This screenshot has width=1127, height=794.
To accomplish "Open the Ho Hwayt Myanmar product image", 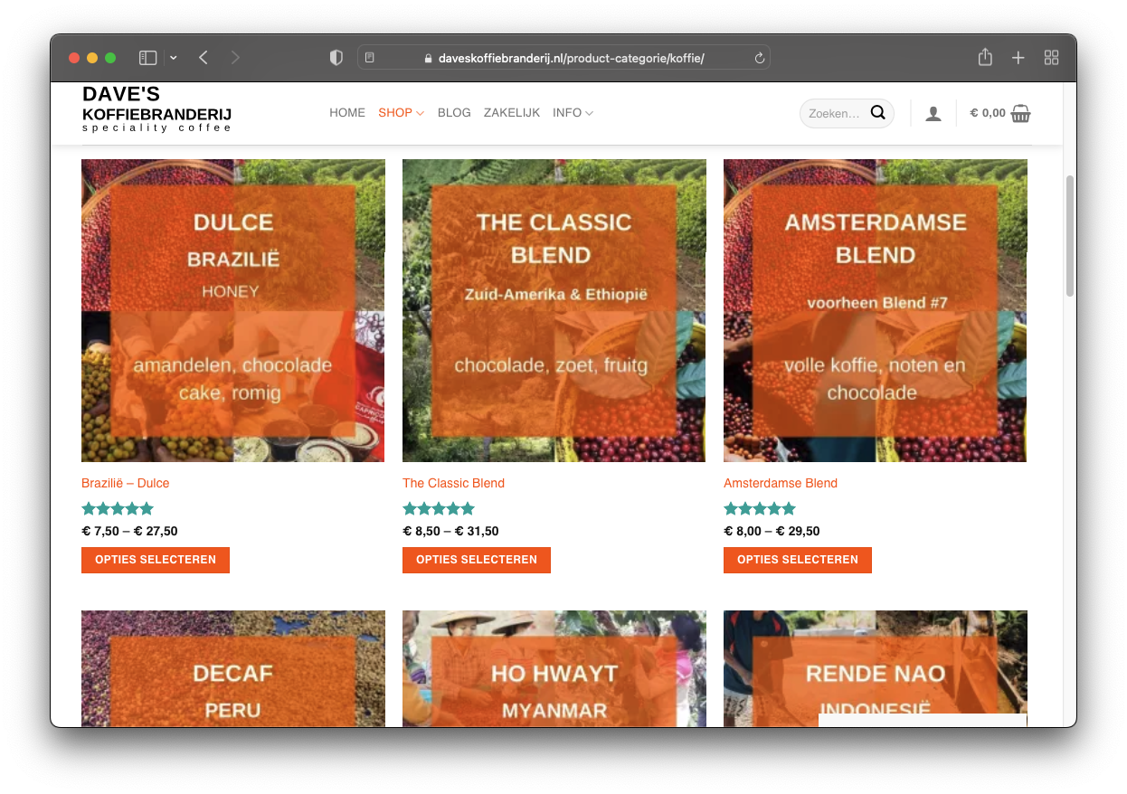I will click(x=554, y=668).
